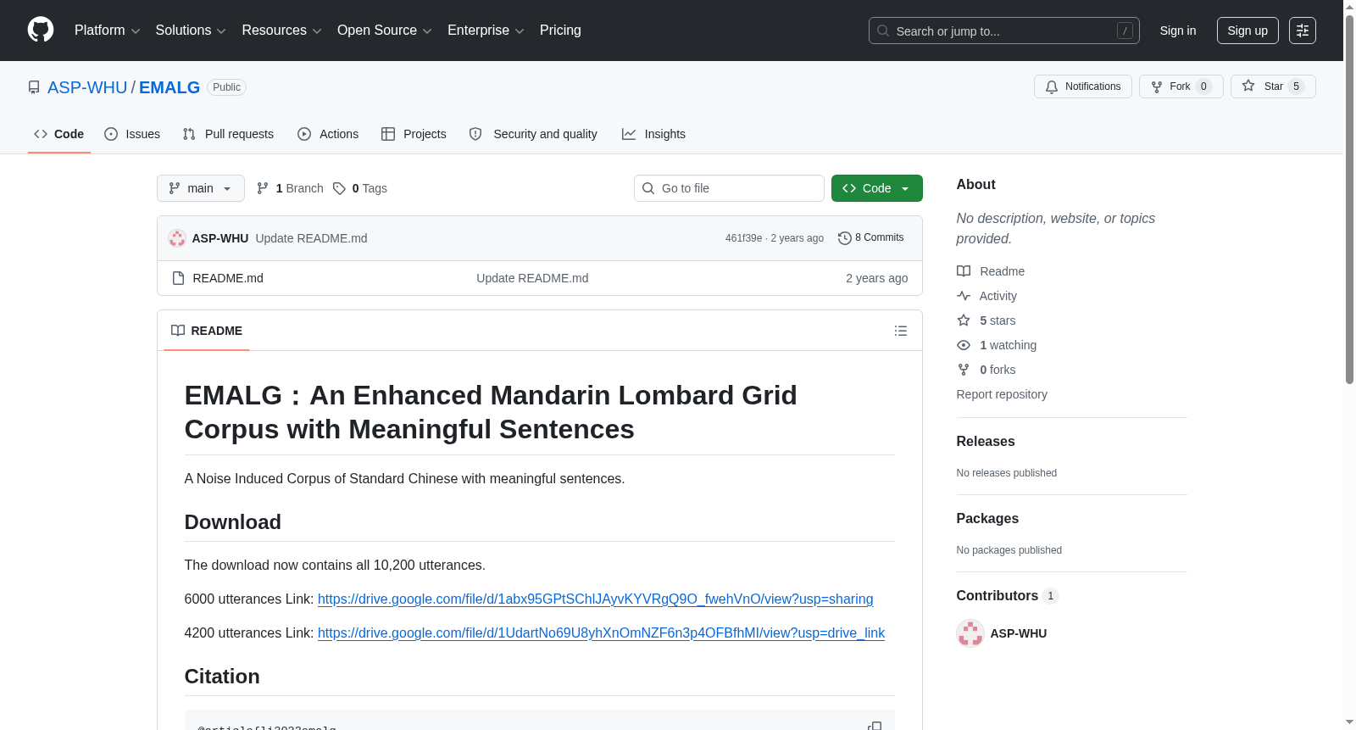Switch to the Actions tab
This screenshot has height=730, width=1356.
pyautogui.click(x=328, y=134)
